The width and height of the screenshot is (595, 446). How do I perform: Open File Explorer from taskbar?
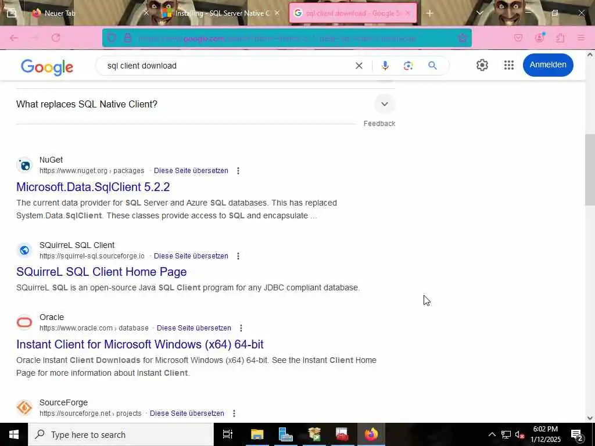coord(257,434)
